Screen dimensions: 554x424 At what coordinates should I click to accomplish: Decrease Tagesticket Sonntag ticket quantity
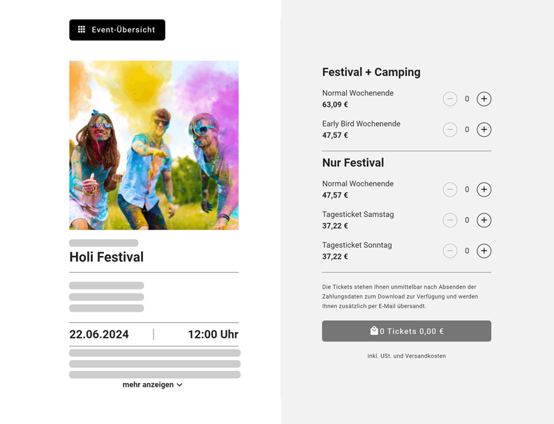[x=450, y=251]
